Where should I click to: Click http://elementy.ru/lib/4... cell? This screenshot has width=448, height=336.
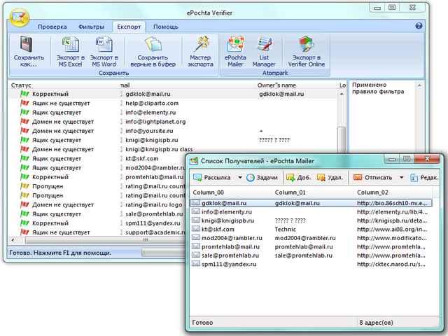392,211
